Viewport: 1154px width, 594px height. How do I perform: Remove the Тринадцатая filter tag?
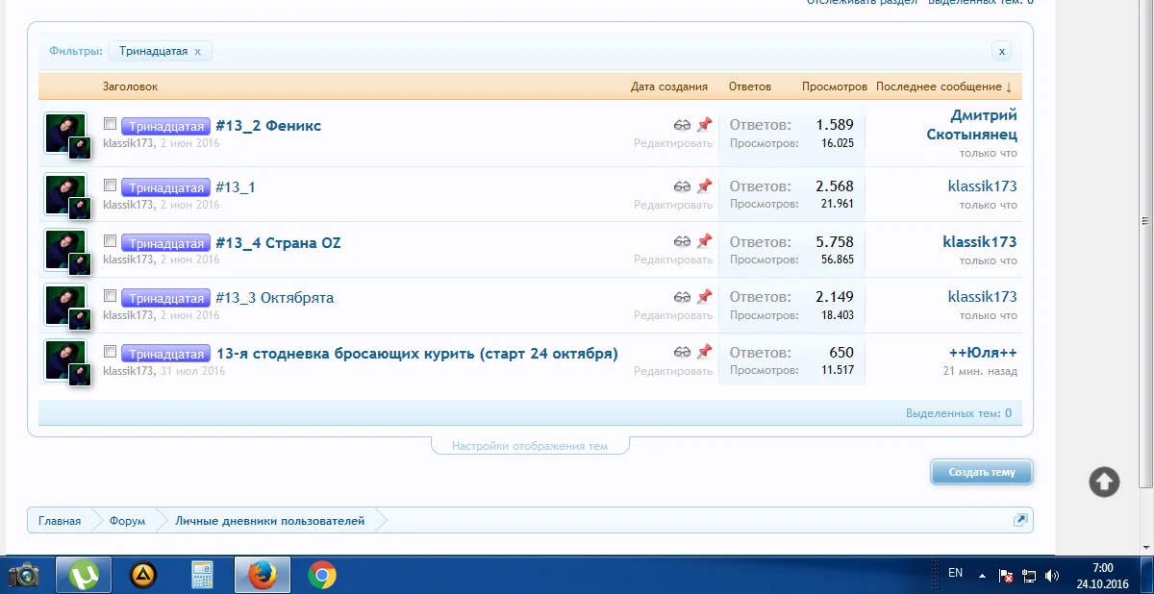click(x=198, y=51)
